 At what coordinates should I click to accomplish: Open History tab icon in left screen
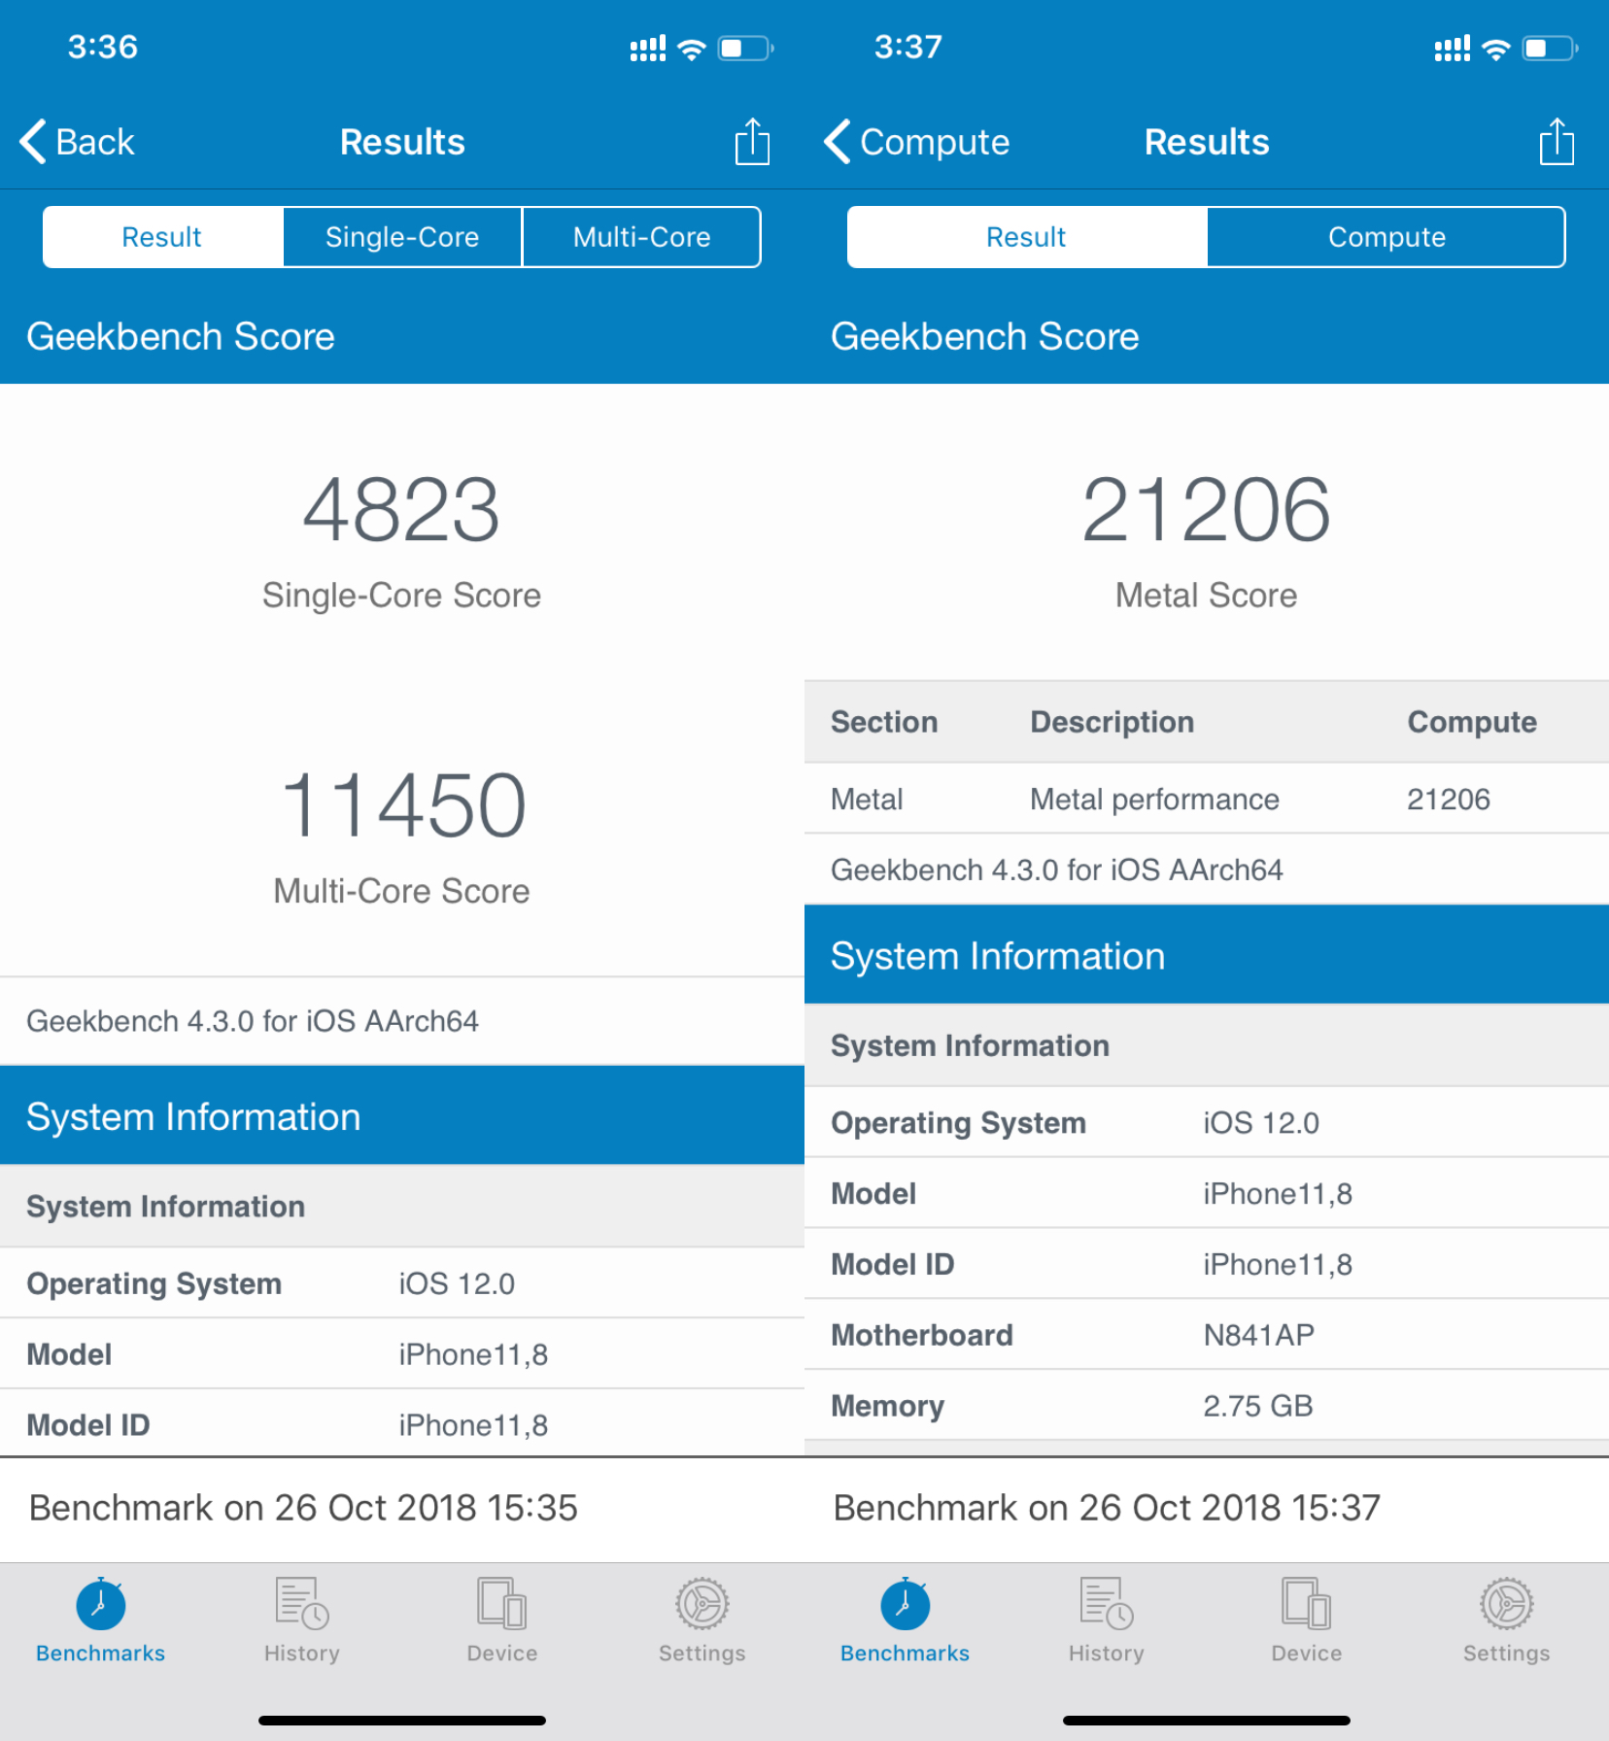point(302,1604)
